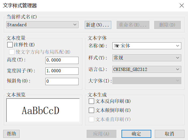Toggle the 文本垂直印刷(V) checkbox

tap(91, 119)
